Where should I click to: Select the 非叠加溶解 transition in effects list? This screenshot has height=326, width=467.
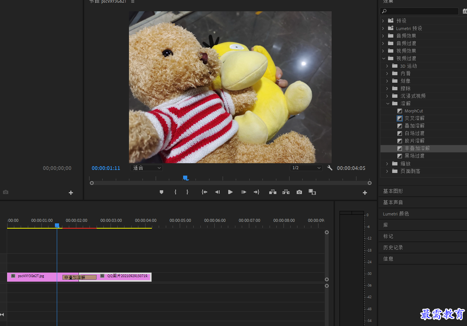click(x=417, y=149)
